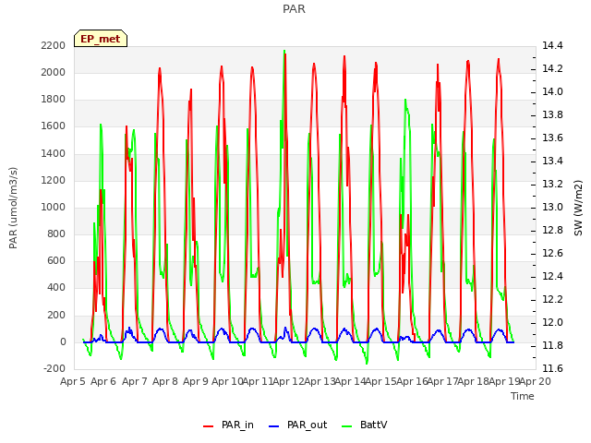The width and height of the screenshot is (591, 443).
Task: Click the -200 left axis value
Action: [54, 368]
